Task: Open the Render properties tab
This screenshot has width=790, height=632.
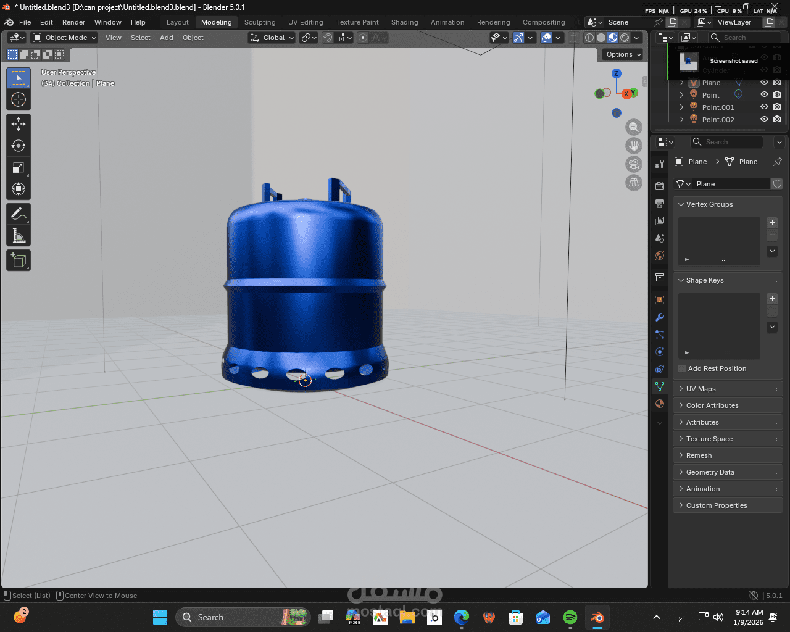Action: coord(660,186)
